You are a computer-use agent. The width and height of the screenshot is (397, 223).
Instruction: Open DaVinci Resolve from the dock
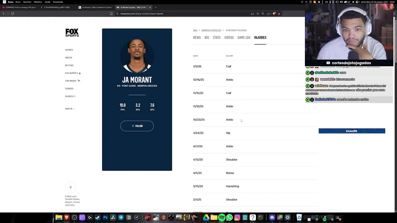[113, 218]
